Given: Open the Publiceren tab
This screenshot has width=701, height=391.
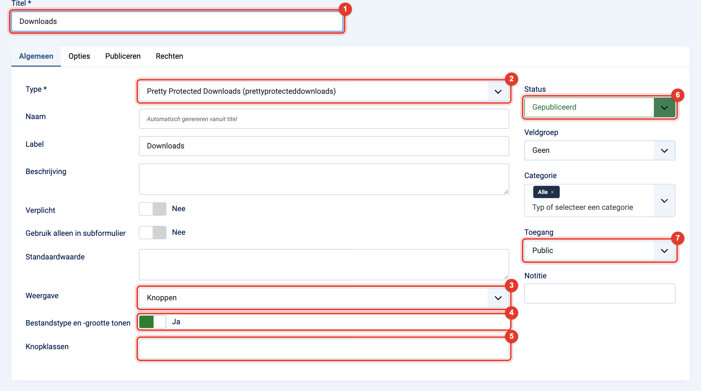Looking at the screenshot, I should (x=123, y=56).
